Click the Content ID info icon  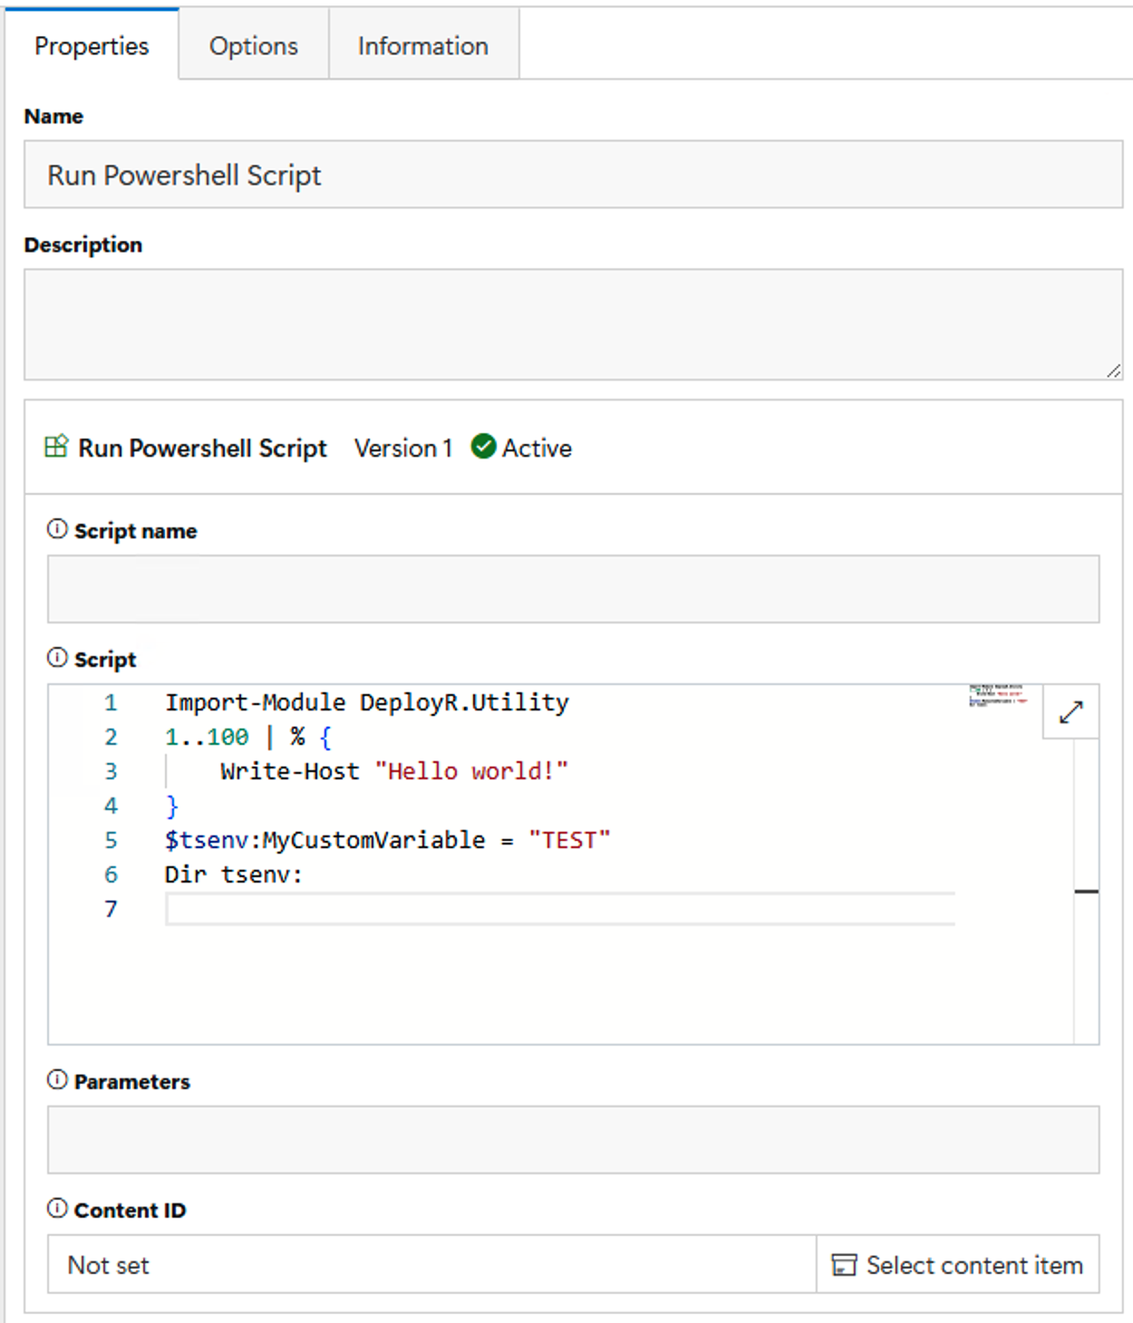coord(57,1209)
